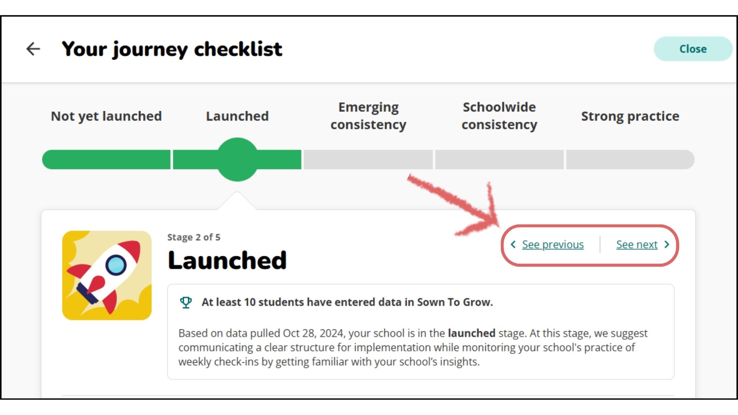
Task: Click the Strong practice stage marker
Action: pyautogui.click(x=630, y=159)
